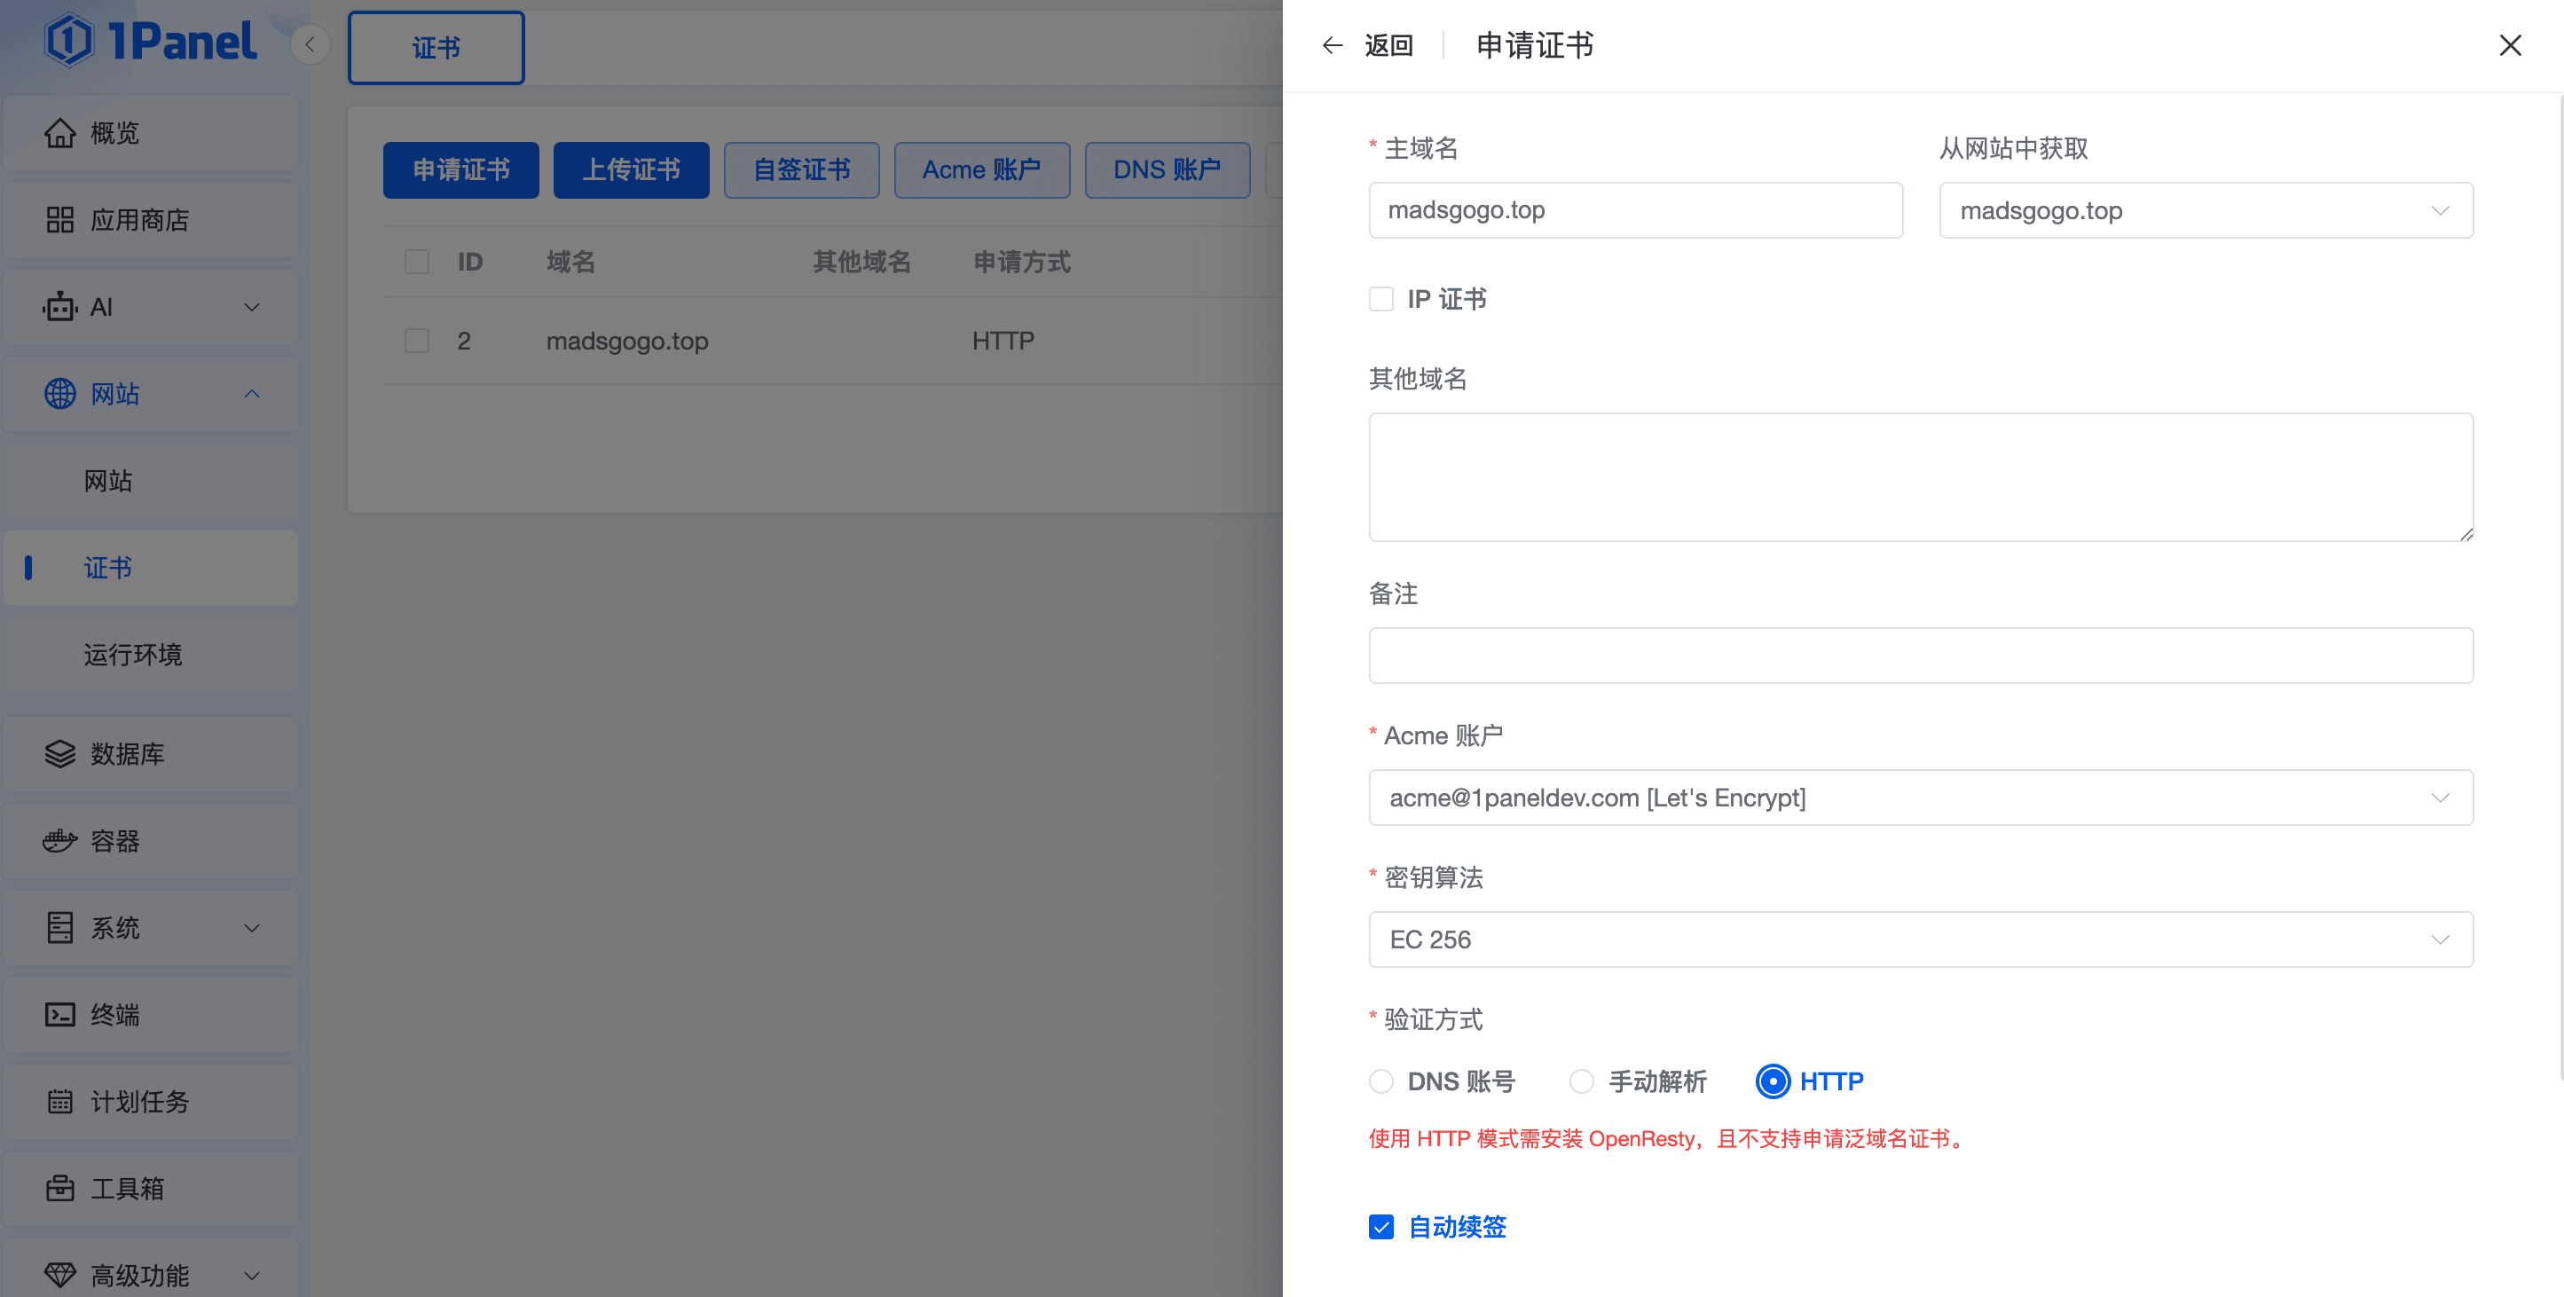Select DNS 账号 verification radio button
The height and width of the screenshot is (1297, 2564).
1380,1081
